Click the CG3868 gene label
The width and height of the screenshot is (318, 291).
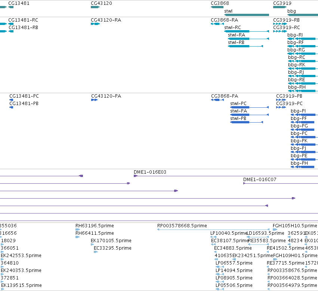tap(220, 3)
